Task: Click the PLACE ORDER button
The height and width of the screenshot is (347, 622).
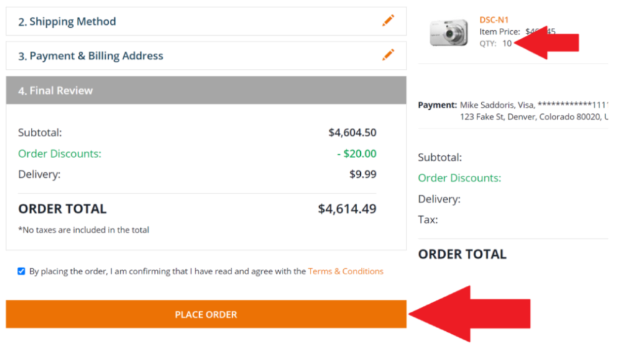Action: pos(206,314)
